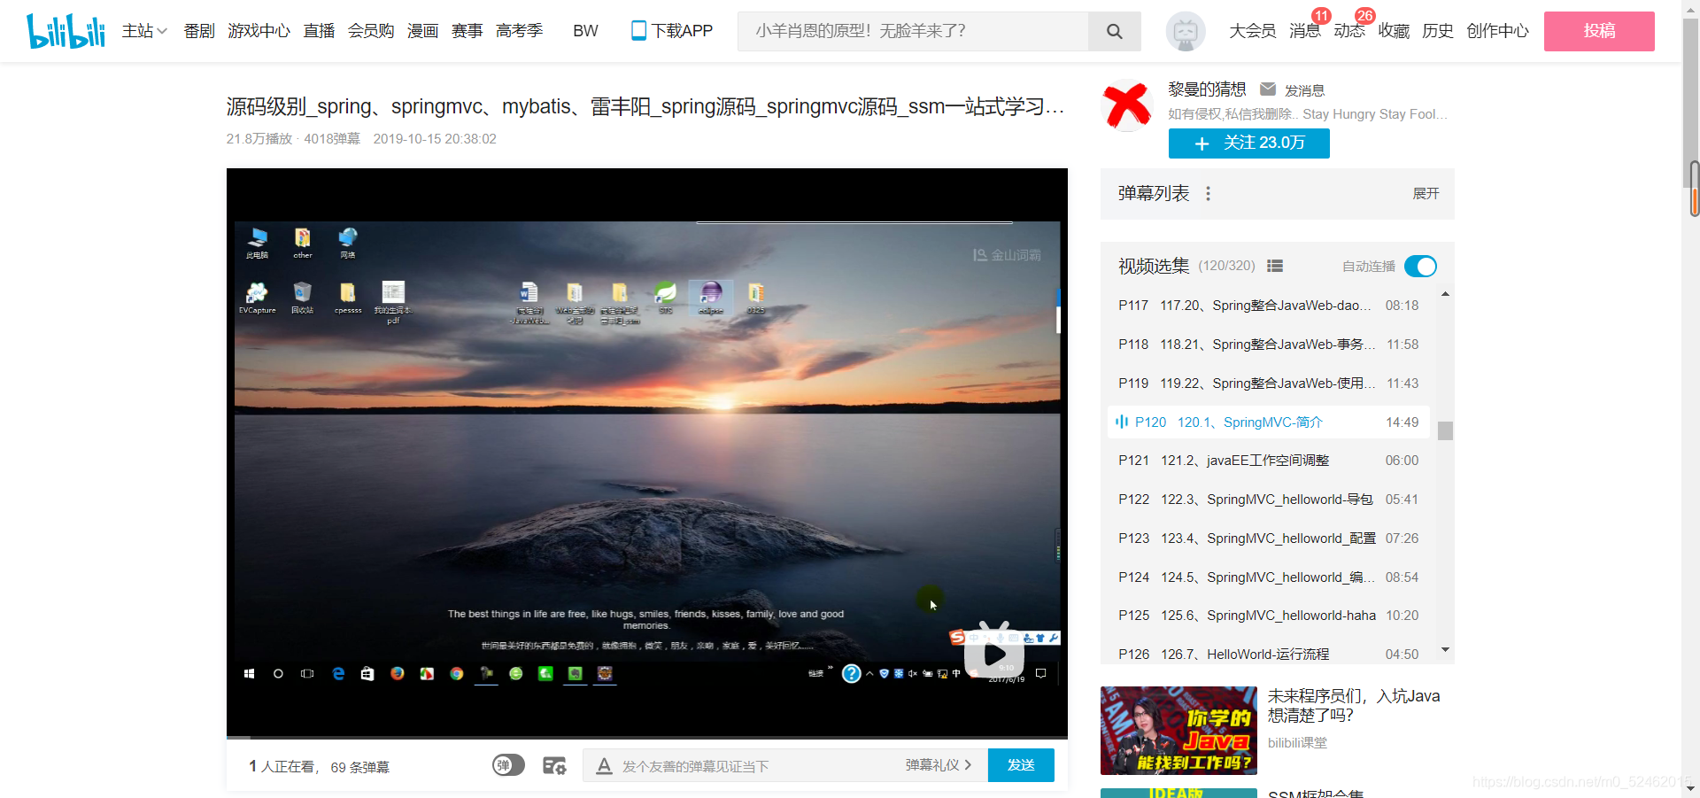The width and height of the screenshot is (1700, 798).
Task: Click the playlist scrollbar thumb
Action: point(1445,430)
